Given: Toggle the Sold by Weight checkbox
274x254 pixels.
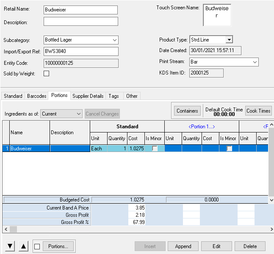Looking at the screenshot, I should point(47,74).
